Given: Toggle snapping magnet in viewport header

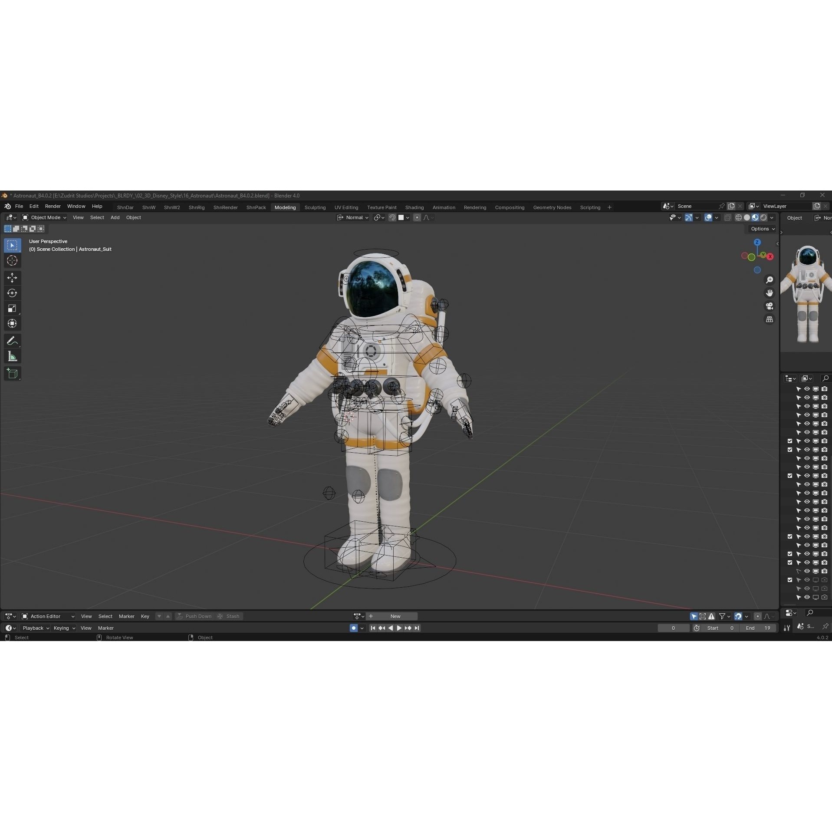Looking at the screenshot, I should pyautogui.click(x=392, y=217).
